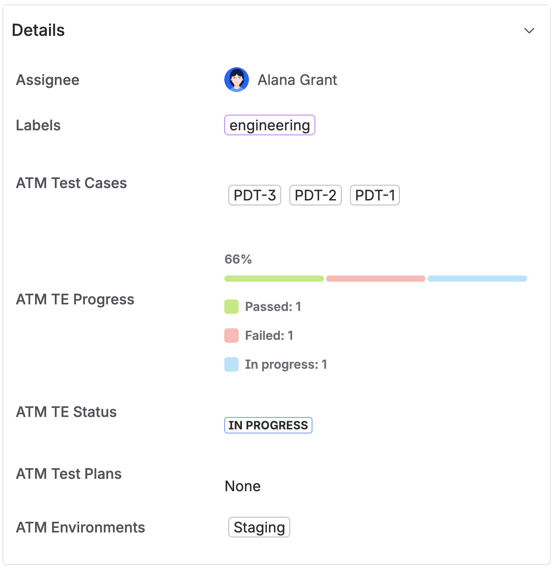This screenshot has width=554, height=570.
Task: Click the Passed: 1 legend text
Action: [x=273, y=307]
